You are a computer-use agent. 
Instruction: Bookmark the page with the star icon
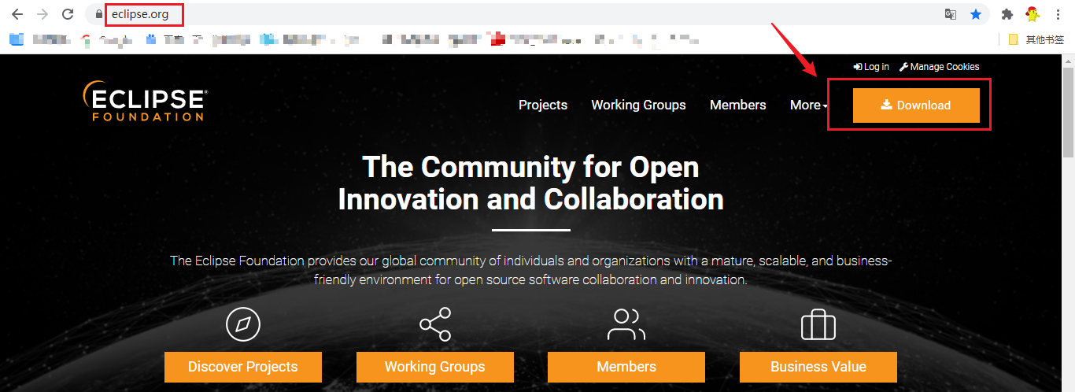[976, 14]
